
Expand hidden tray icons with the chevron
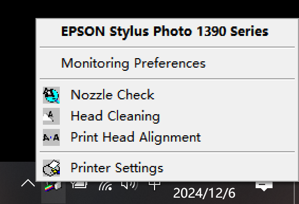28,183
